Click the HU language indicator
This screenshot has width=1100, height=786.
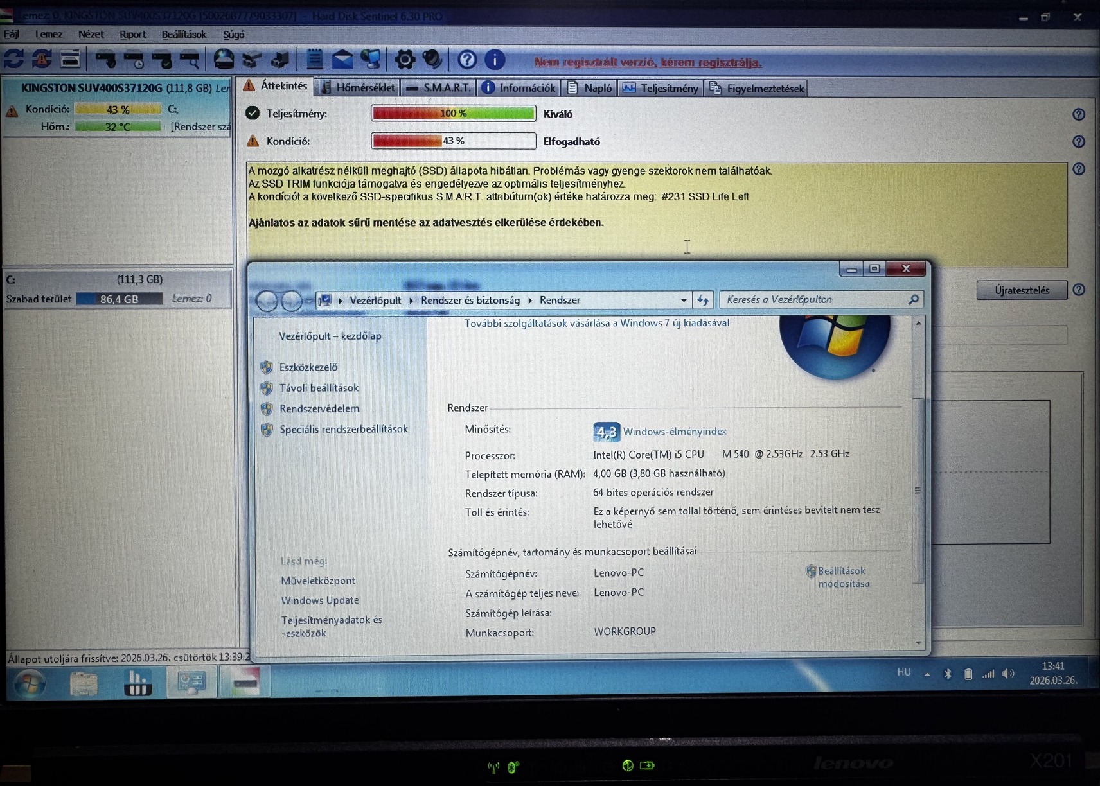904,672
